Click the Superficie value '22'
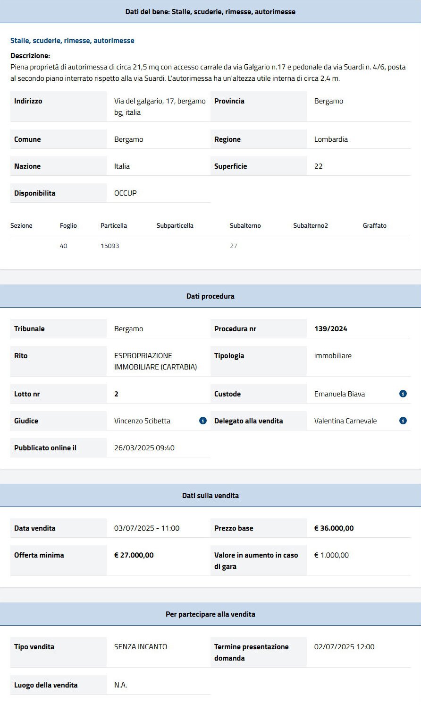 pyautogui.click(x=319, y=166)
